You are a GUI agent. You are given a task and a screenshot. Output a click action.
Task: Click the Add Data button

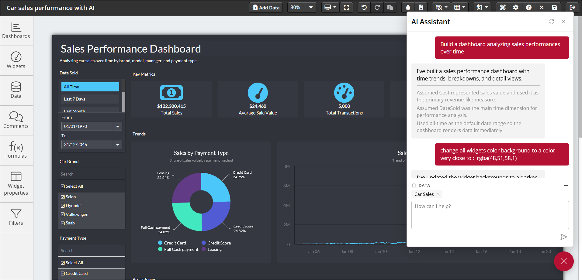[266, 8]
